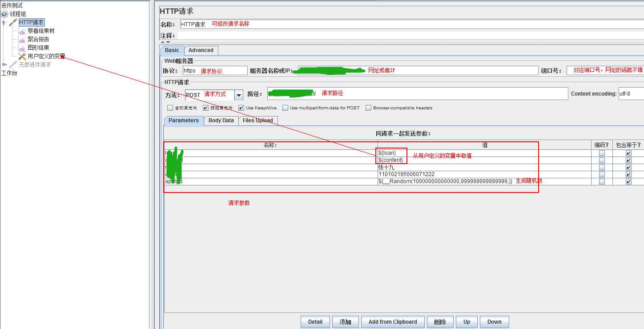Image resolution: width=644 pixels, height=329 pixels.
Task: Uncheck 包含等于? for the ${content} row
Action: [628, 160]
